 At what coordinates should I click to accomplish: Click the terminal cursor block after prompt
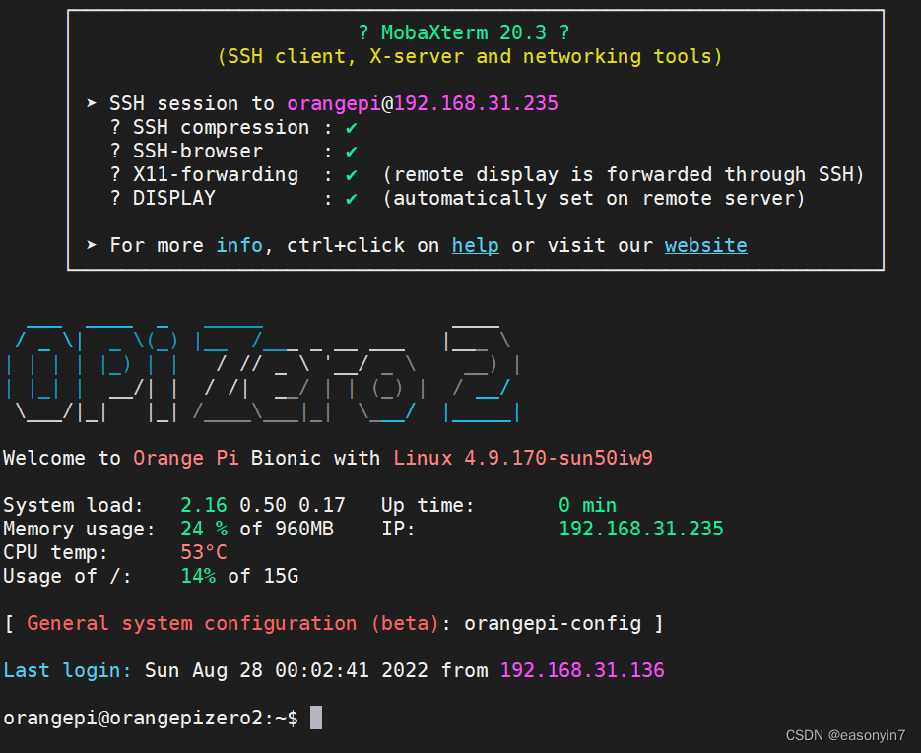(316, 718)
